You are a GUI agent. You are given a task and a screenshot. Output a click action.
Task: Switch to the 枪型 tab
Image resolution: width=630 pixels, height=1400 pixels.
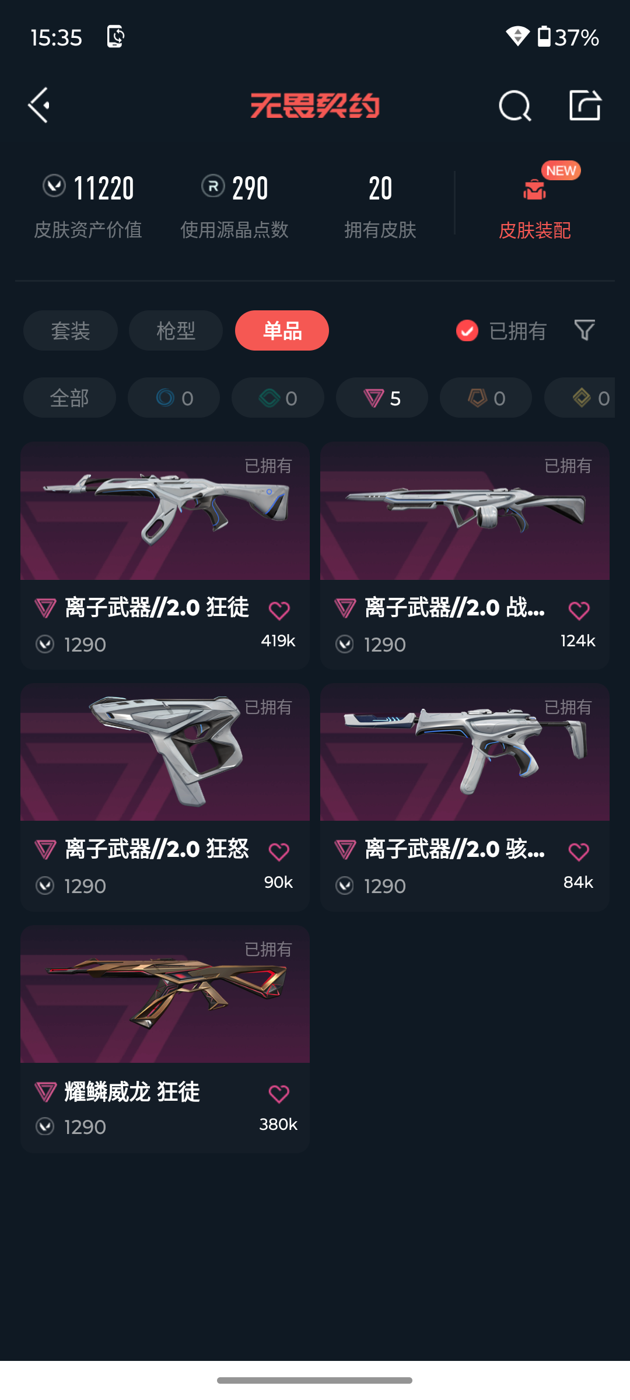[x=176, y=331]
